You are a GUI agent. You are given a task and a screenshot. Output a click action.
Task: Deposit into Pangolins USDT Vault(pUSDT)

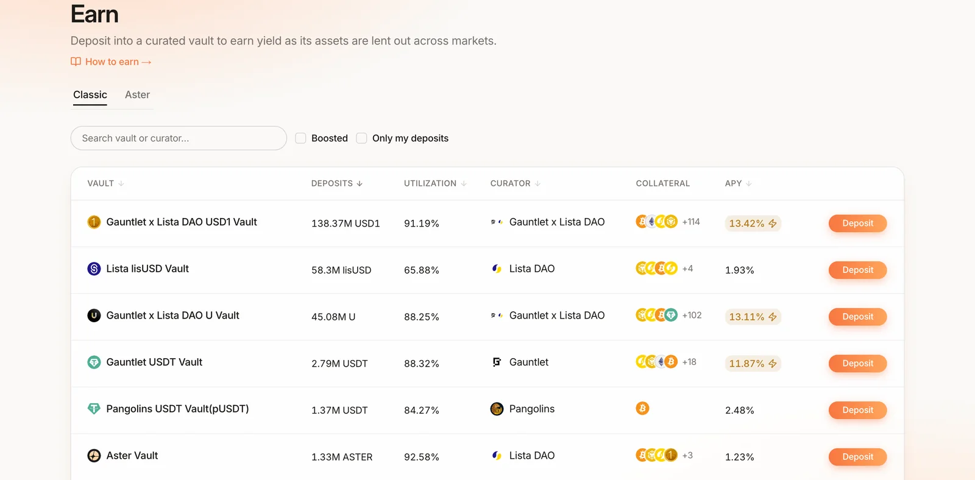point(857,410)
